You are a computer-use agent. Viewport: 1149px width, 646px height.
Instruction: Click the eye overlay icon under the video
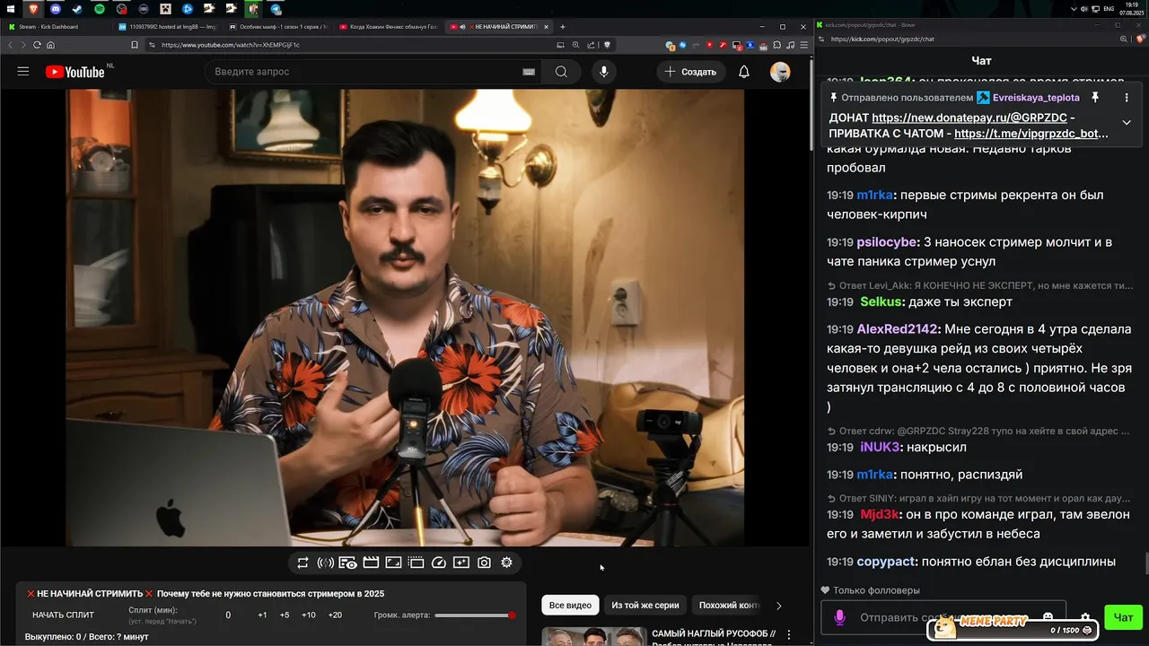(x=347, y=563)
